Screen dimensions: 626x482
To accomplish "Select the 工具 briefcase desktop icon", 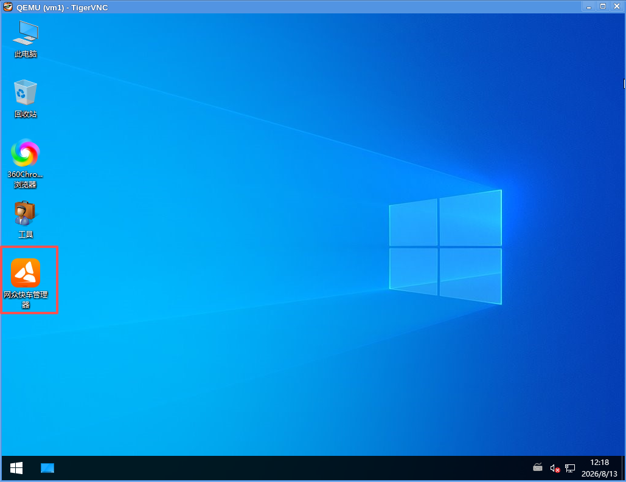I will point(25,219).
